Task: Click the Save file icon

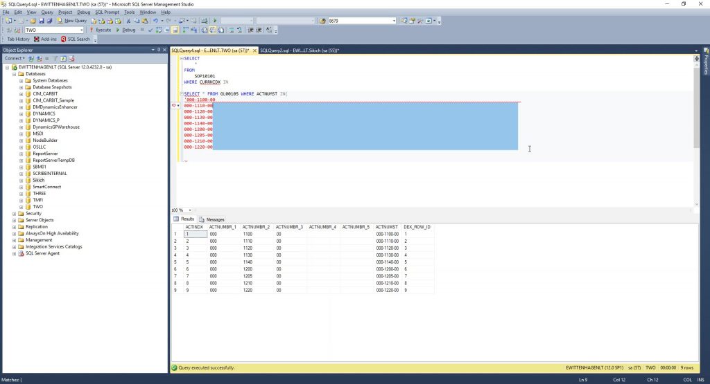Action: point(41,21)
